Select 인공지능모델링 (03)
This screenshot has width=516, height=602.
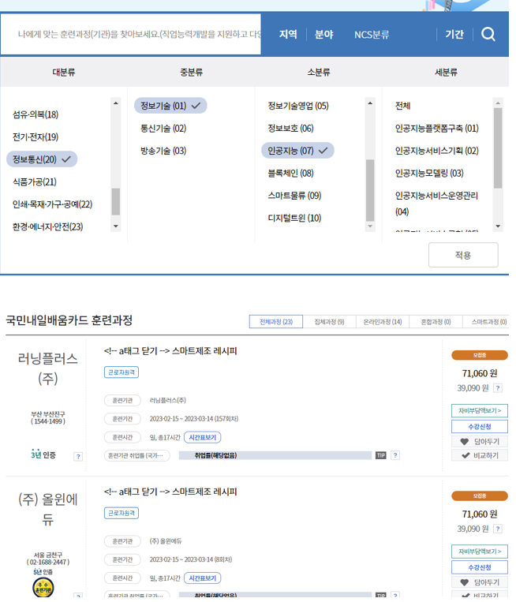coord(429,173)
